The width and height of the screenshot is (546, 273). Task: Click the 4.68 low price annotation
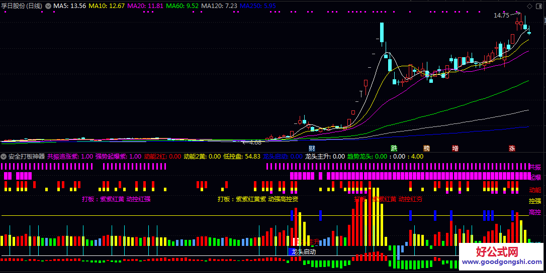click(x=254, y=142)
